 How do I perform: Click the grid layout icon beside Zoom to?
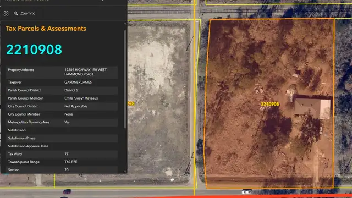click(x=6, y=13)
